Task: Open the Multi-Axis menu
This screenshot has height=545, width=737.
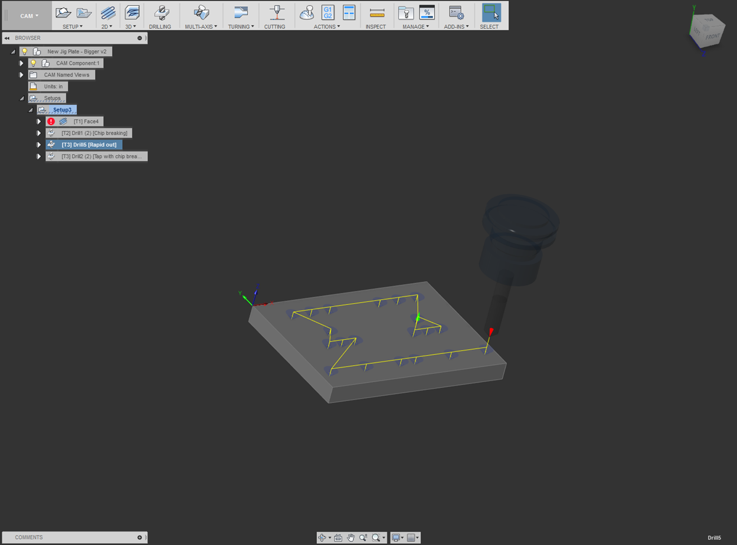Action: (x=201, y=27)
